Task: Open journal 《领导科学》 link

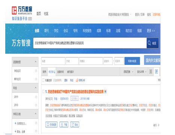Action: point(64,99)
